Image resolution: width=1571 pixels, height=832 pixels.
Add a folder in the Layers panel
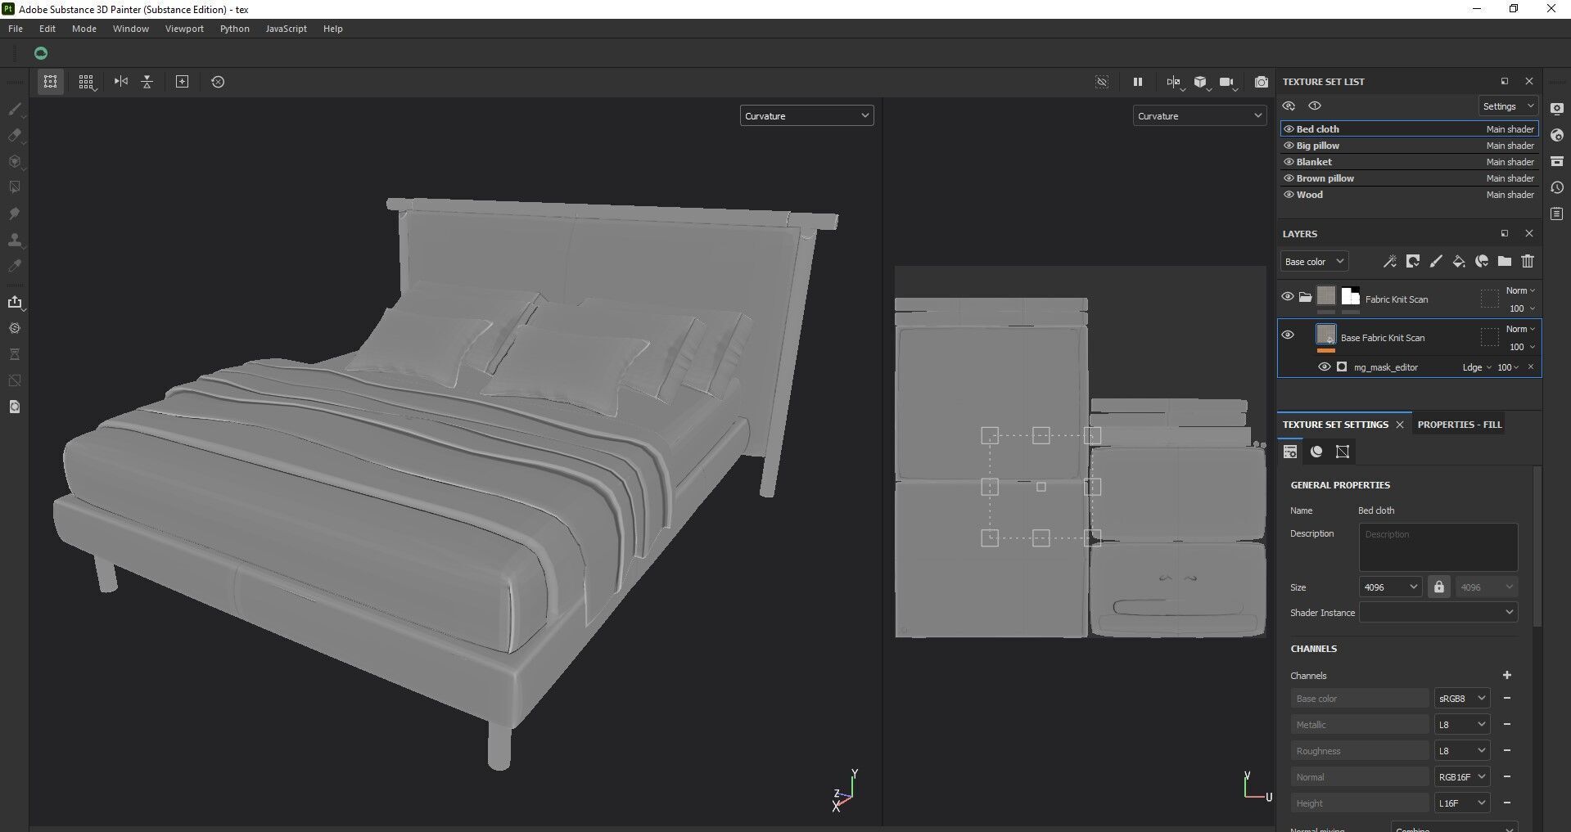1504,262
